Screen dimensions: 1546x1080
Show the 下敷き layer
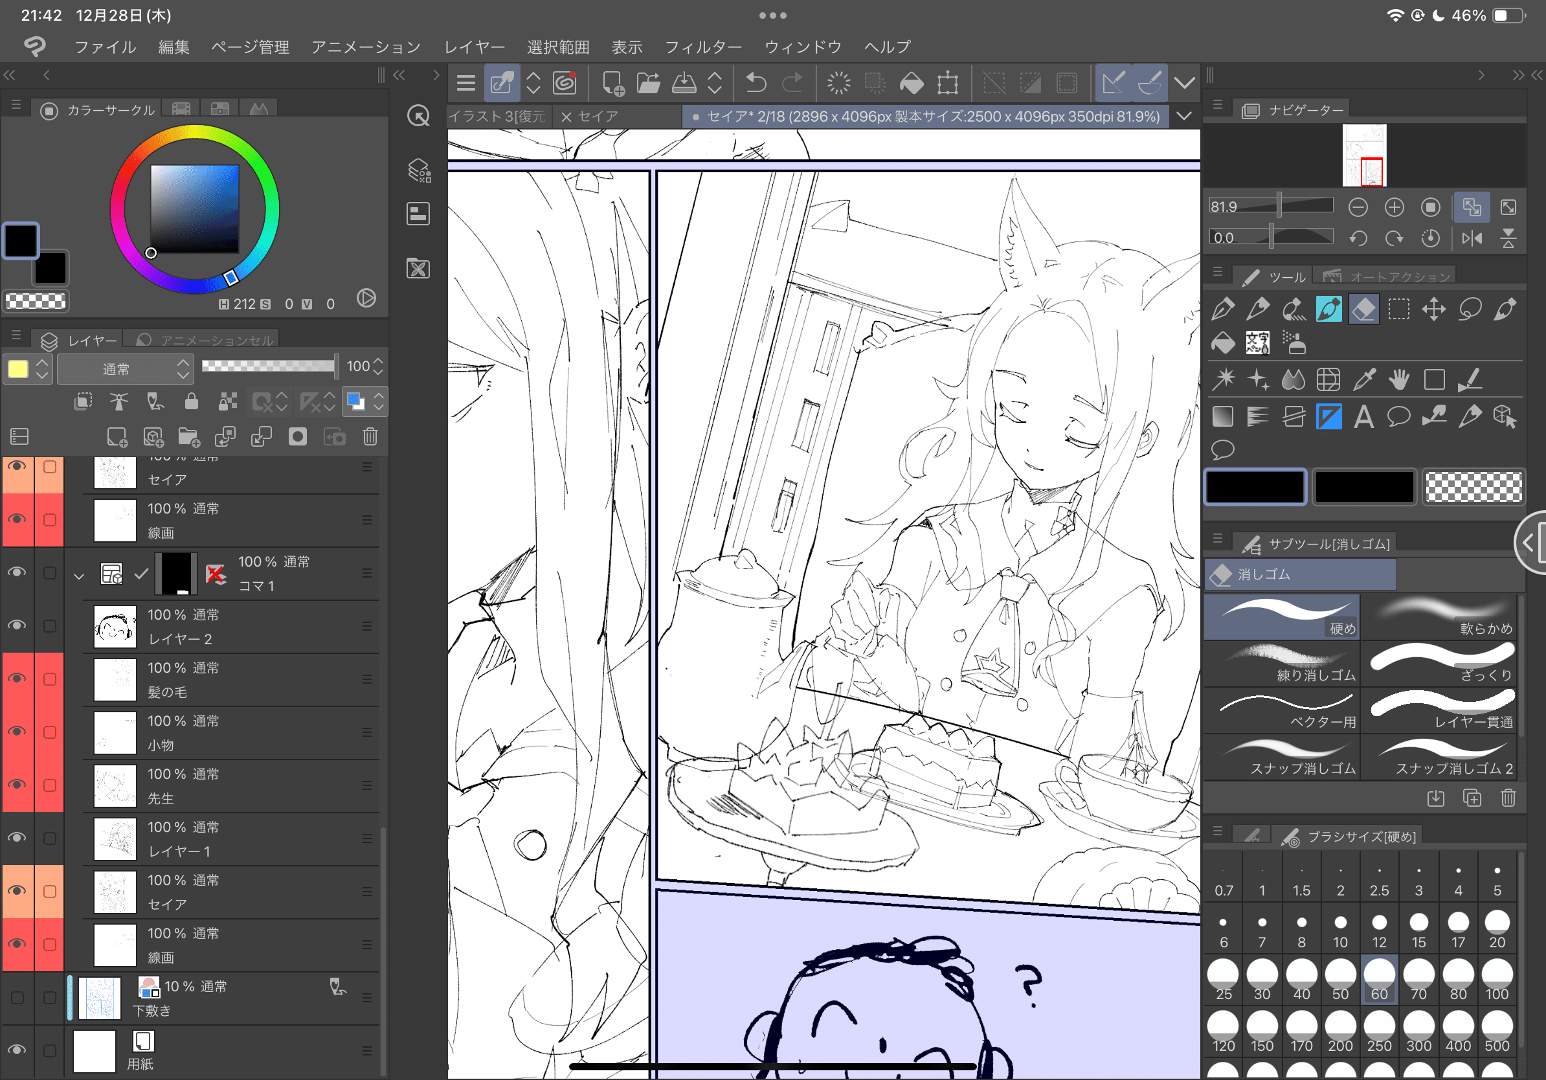coord(17,997)
